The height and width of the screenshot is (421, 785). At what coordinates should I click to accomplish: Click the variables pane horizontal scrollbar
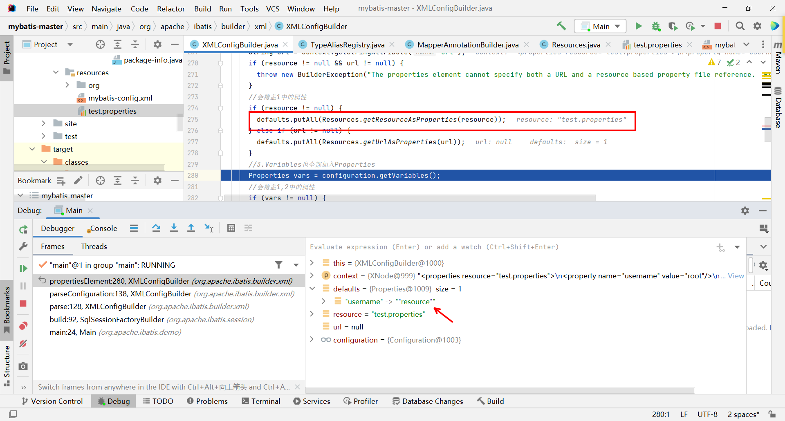click(x=500, y=390)
